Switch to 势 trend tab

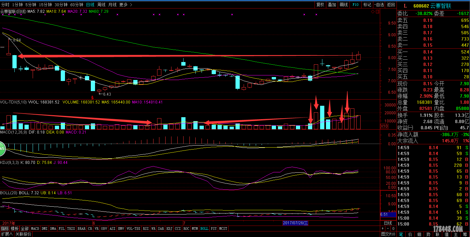tap(429, 234)
